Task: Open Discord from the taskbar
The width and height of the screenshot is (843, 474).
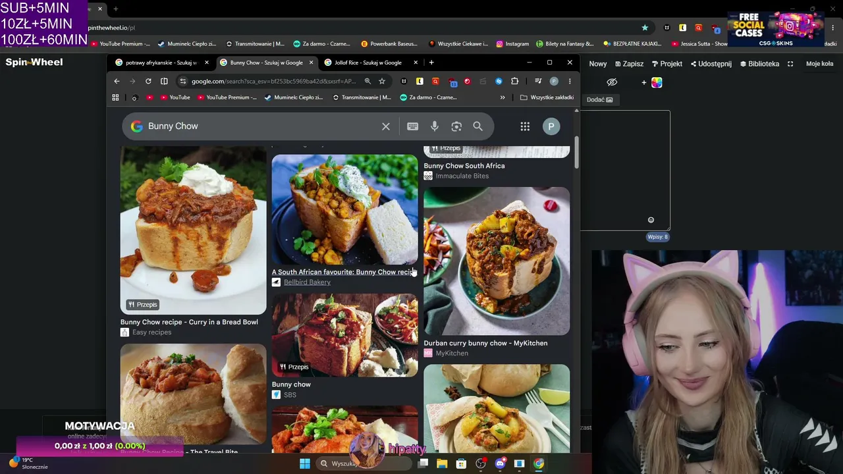Action: click(x=500, y=463)
